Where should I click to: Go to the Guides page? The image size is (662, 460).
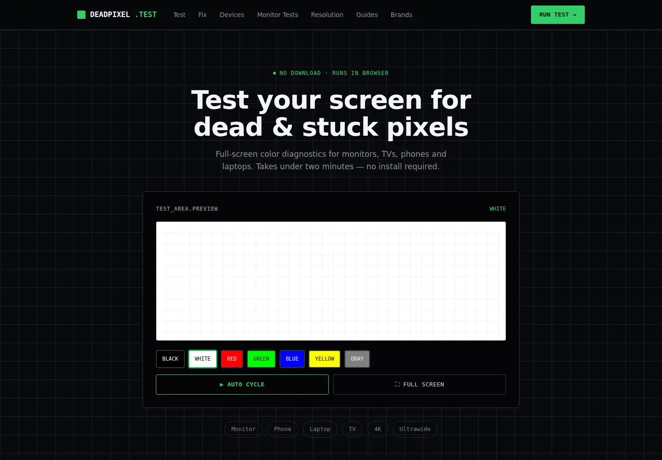click(x=367, y=15)
